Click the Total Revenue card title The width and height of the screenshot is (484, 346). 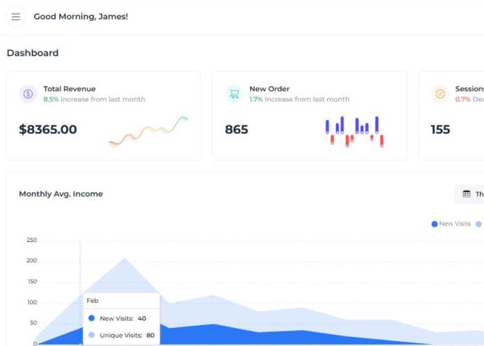[x=69, y=89]
